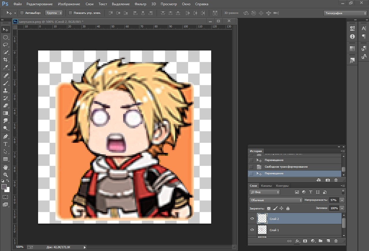The height and width of the screenshot is (251, 369).
Task: Click the Непрозрачность opacity value field
Action: tap(334, 200)
